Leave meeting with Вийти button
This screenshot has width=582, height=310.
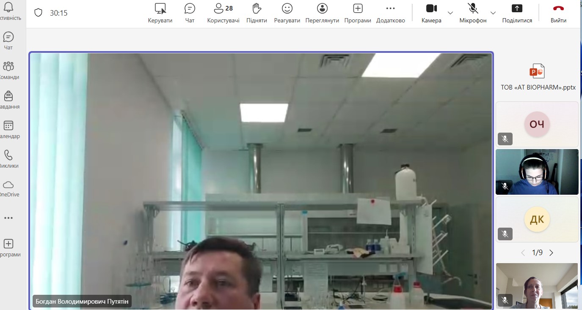pos(558,13)
